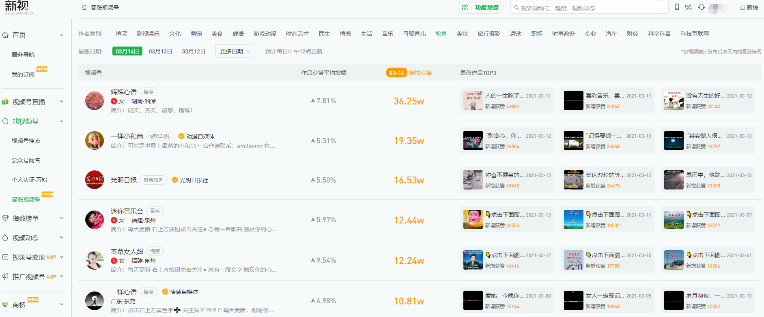Expand 视频动态 section chevron
764x317 pixels.
[x=62, y=238]
